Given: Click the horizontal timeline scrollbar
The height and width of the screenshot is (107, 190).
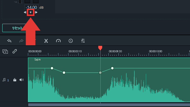Looking at the screenshot, I should [x=109, y=105].
